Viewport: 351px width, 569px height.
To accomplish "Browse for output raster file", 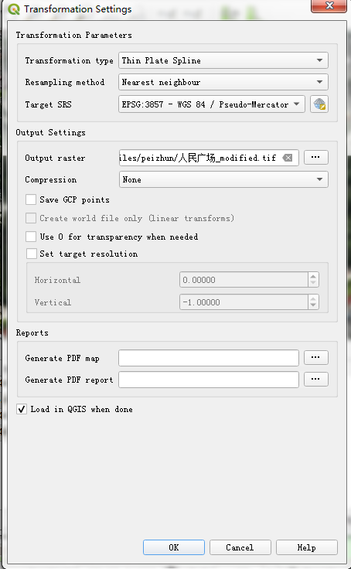I will click(315, 157).
